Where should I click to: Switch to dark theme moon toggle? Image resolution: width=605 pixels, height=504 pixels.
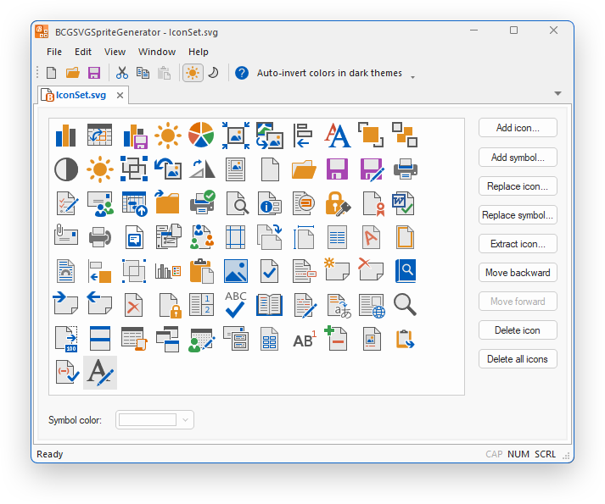tap(213, 73)
